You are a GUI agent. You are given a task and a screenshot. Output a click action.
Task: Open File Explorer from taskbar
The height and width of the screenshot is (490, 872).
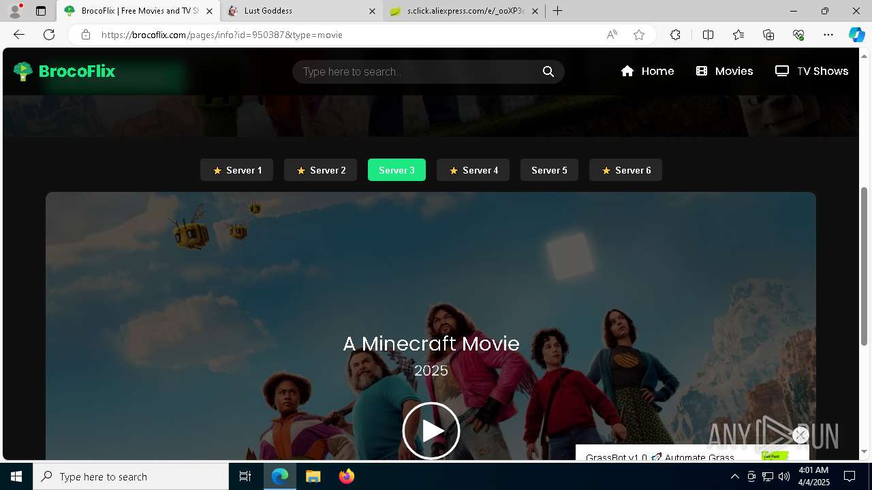pos(313,476)
